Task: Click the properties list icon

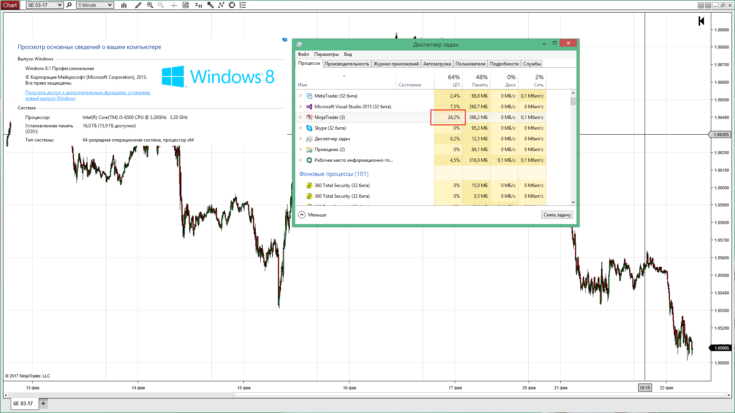Action: coord(243,5)
